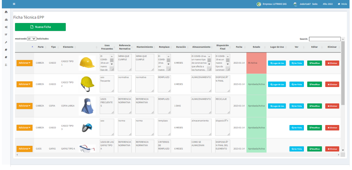The height and width of the screenshot is (170, 352).
Task: Open the gears settings sidebar icon
Action: coord(6,27)
